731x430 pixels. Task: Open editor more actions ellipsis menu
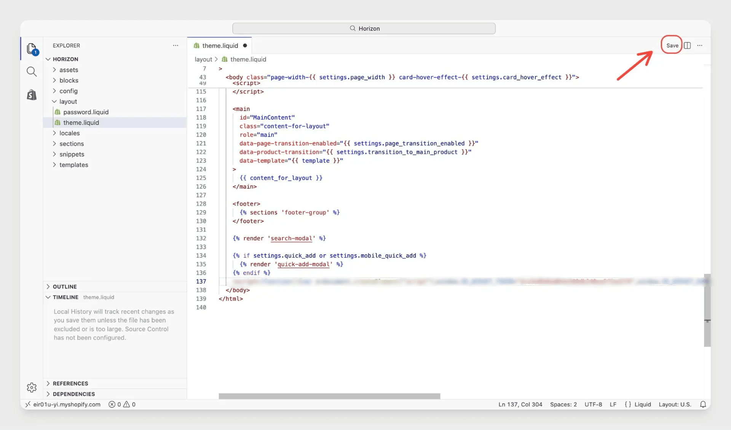point(700,45)
